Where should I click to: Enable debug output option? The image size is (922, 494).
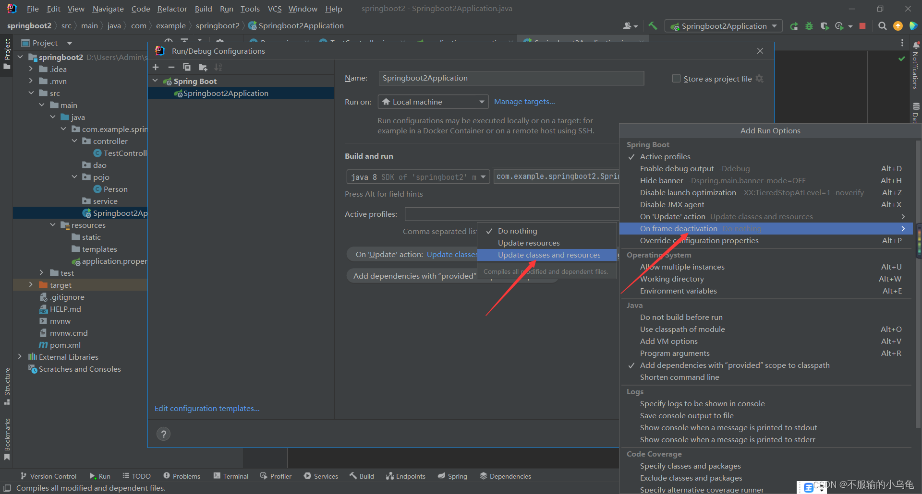tap(766, 168)
